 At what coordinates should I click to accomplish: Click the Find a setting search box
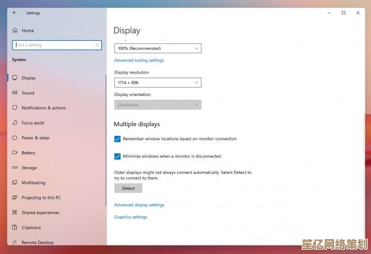click(x=56, y=46)
